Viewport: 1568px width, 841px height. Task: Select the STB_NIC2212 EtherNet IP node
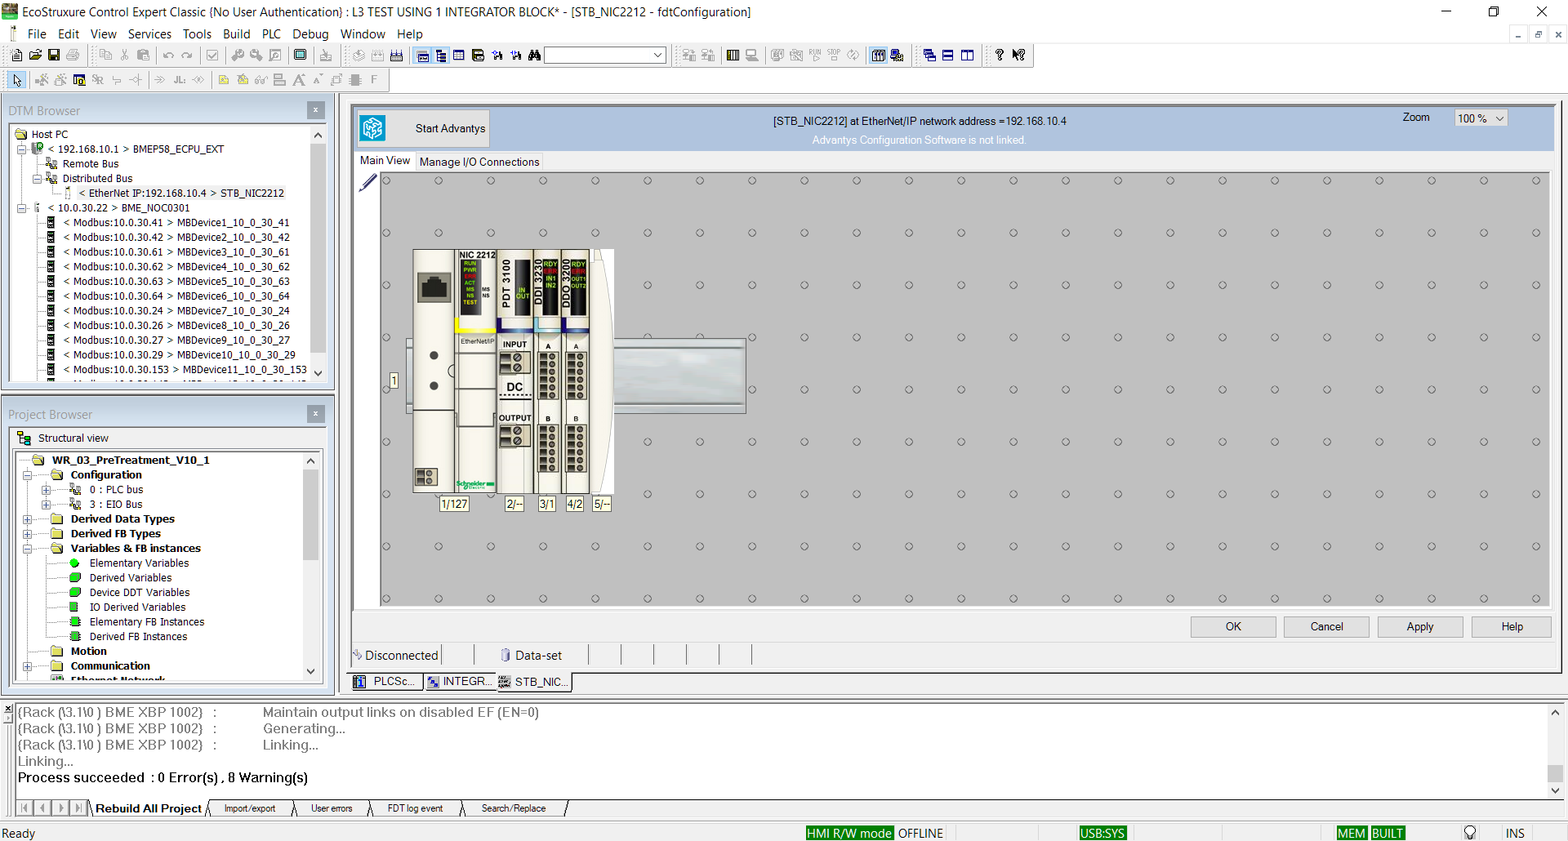(181, 194)
